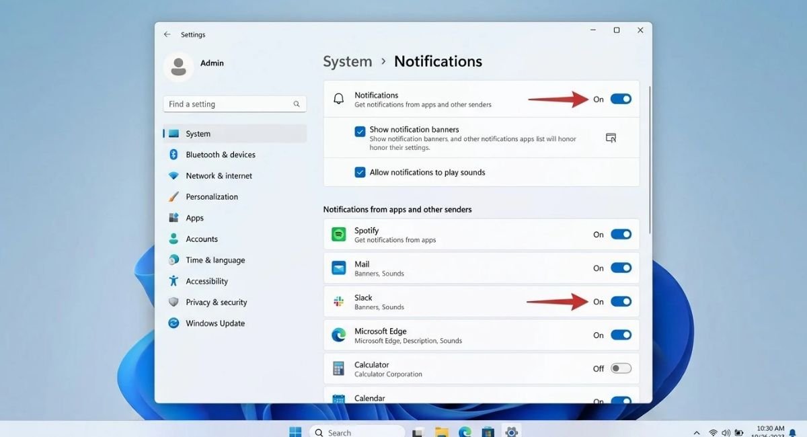The height and width of the screenshot is (437, 807).
Task: Select Windows Update in the sidebar
Action: (235, 323)
